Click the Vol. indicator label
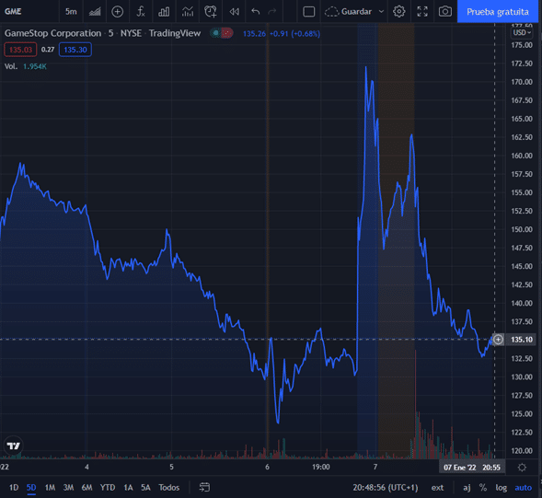This screenshot has height=498, width=542. pyautogui.click(x=11, y=66)
